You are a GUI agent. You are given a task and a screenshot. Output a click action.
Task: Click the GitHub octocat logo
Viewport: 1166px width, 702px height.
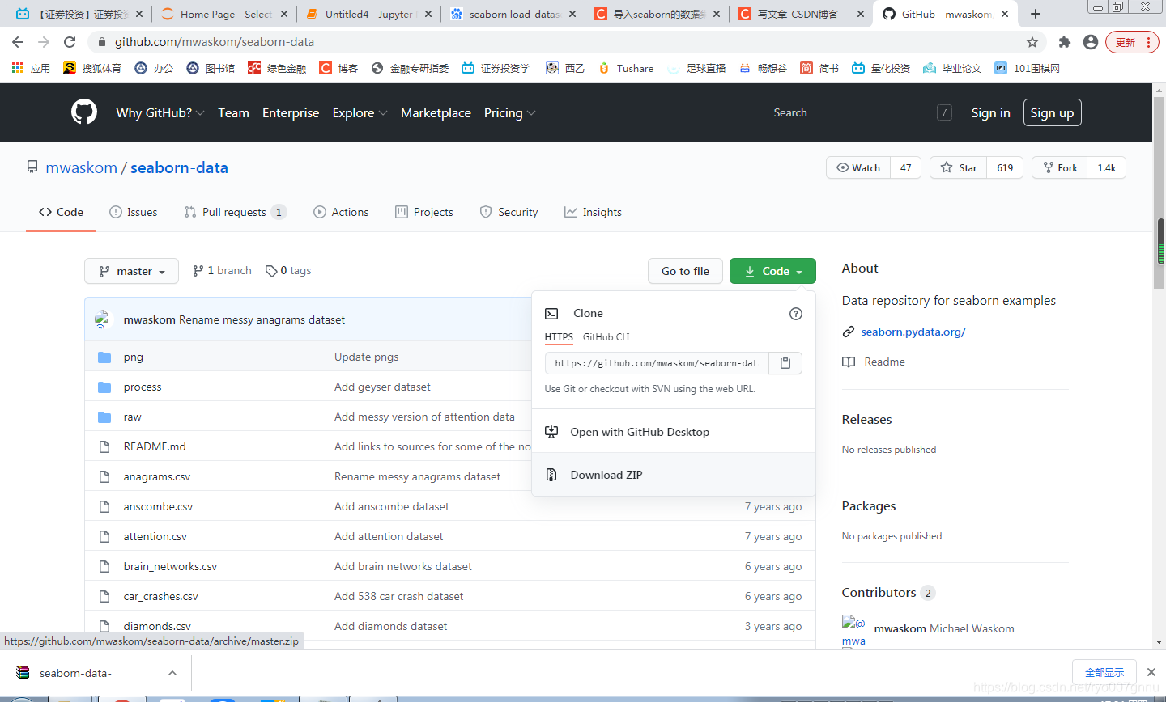click(x=84, y=112)
